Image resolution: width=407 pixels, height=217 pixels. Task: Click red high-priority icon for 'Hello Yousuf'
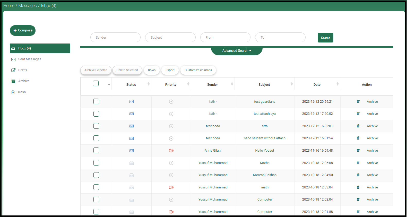(171, 151)
